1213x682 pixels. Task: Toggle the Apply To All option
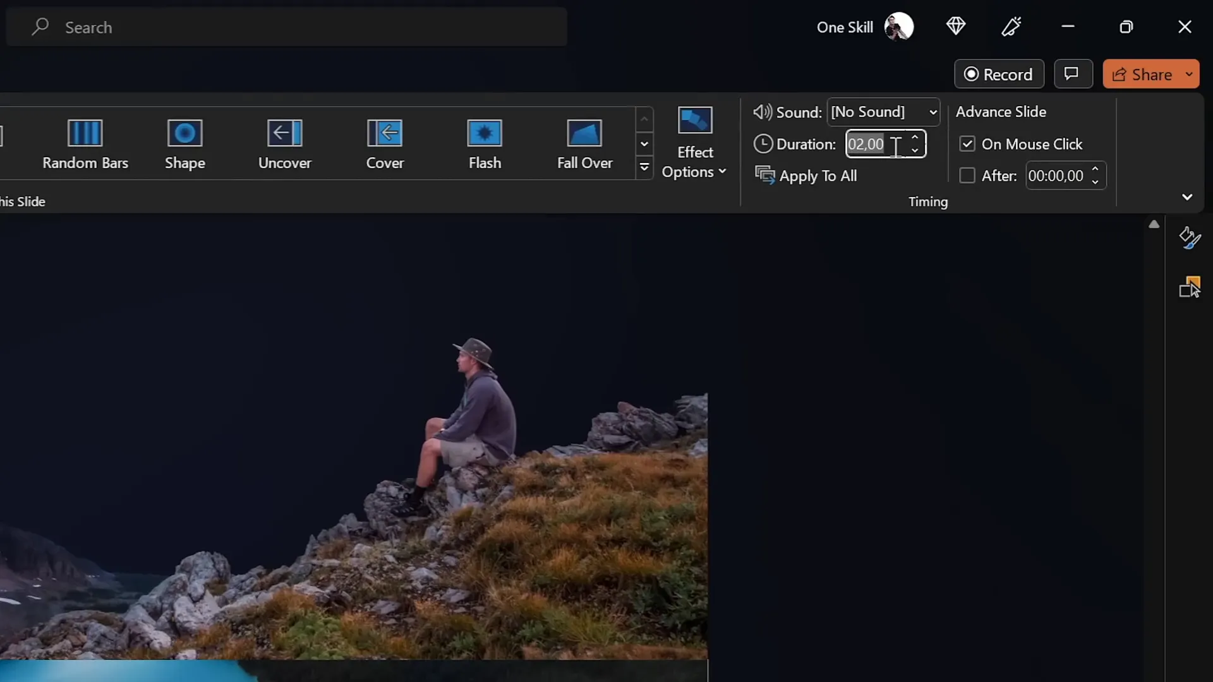(x=809, y=176)
